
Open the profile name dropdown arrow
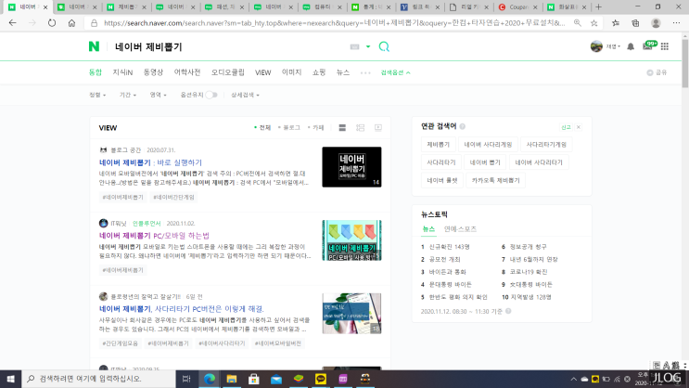(619, 46)
